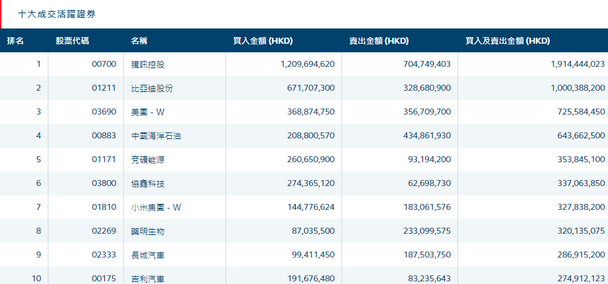Select stock code 01211
This screenshot has width=608, height=284.
[104, 88]
